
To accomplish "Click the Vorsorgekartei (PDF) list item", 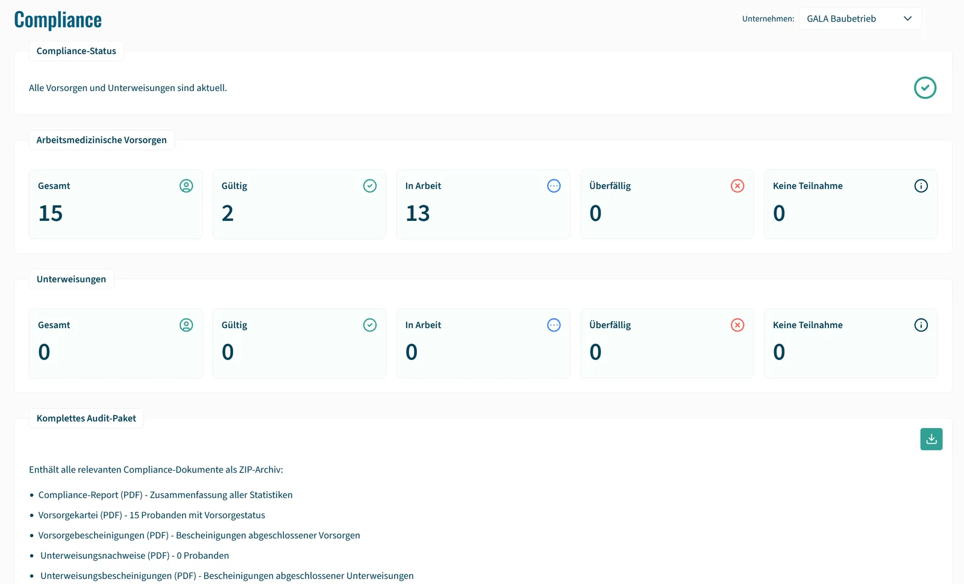I will coord(152,515).
